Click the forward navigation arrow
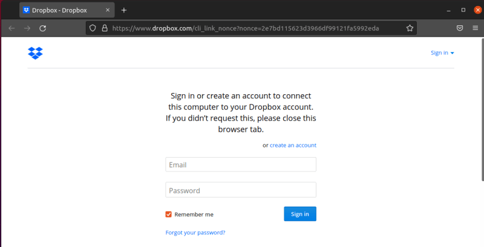The width and height of the screenshot is (484, 247). point(27,28)
